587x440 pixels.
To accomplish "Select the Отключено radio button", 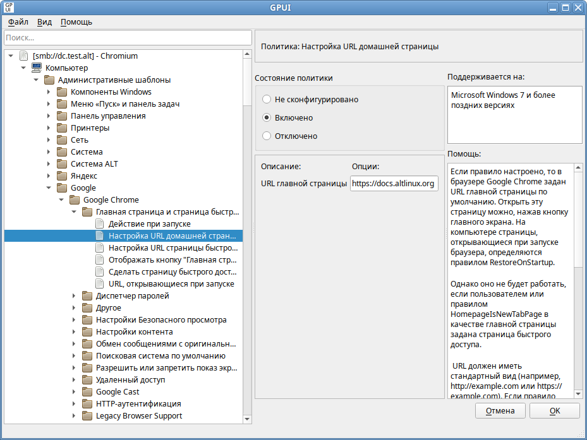I will point(267,136).
